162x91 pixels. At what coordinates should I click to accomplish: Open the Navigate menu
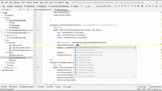point(17,3)
